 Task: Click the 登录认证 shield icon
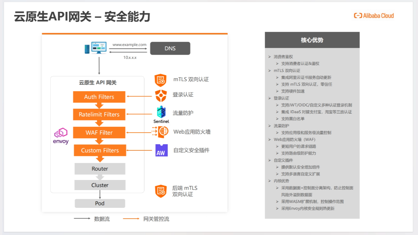(x=161, y=95)
